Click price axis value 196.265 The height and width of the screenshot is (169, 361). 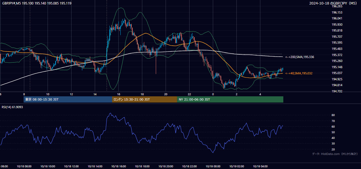pos(337,6)
